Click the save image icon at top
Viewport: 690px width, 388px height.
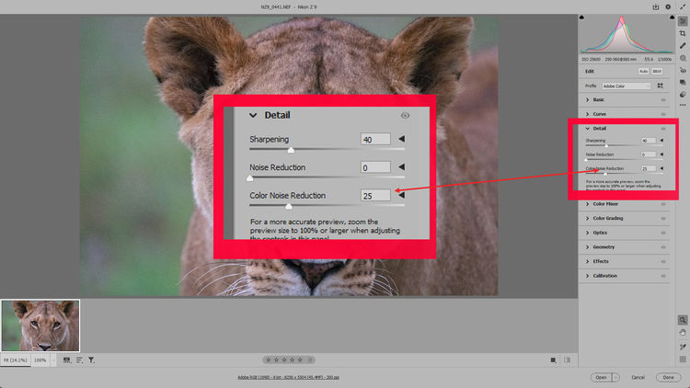[656, 6]
